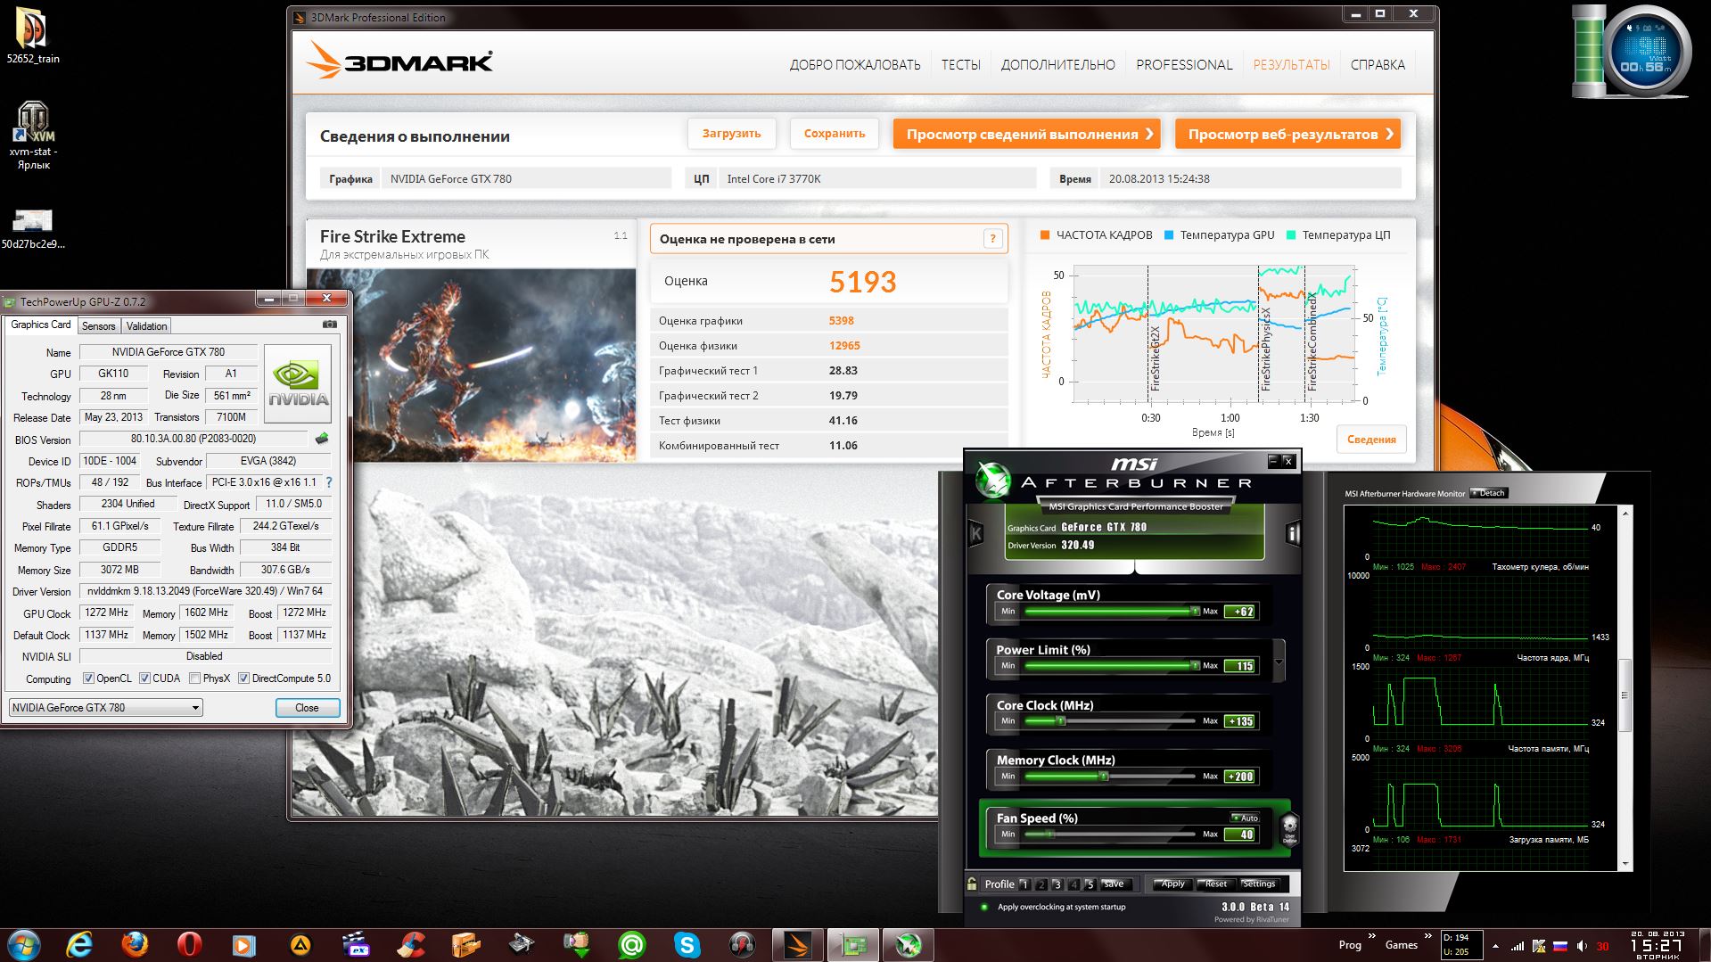The height and width of the screenshot is (962, 1711).
Task: Click the NVIDIA logo in GPU-Z
Action: 299,383
